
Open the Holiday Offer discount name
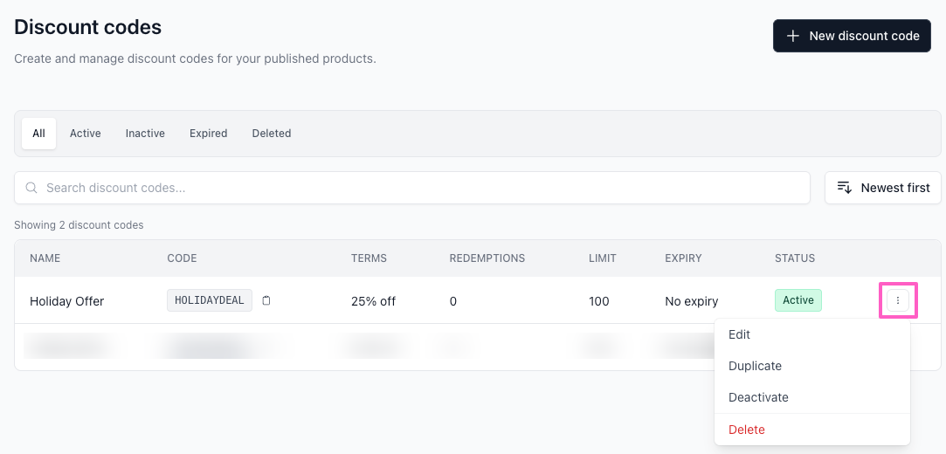click(x=66, y=301)
